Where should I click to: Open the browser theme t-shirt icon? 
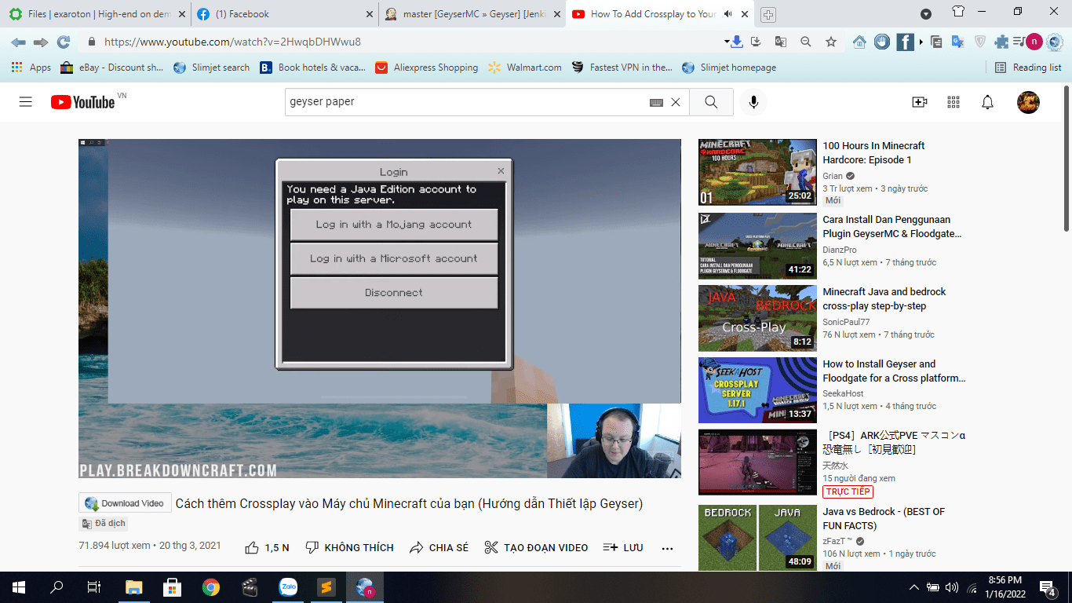click(x=958, y=12)
